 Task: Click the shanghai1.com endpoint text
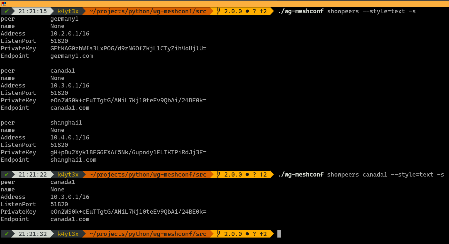(73, 160)
